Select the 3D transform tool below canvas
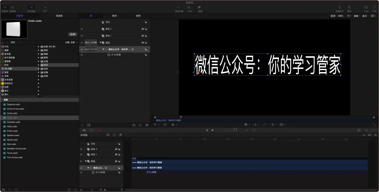The image size is (379, 192). [x=165, y=125]
